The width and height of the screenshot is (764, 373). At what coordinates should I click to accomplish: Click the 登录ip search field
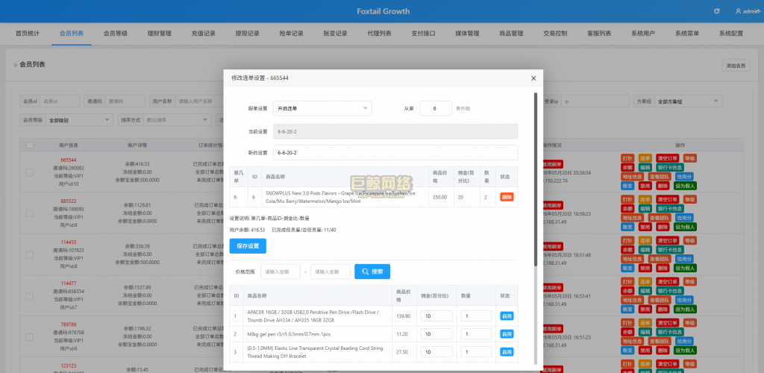594,101
